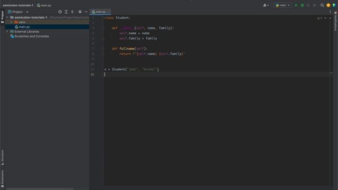Fold the class Student block on line 1
This screenshot has height=190, width=338.
[103, 17]
